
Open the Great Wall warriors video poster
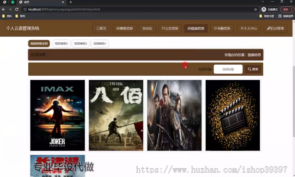tap(174, 115)
